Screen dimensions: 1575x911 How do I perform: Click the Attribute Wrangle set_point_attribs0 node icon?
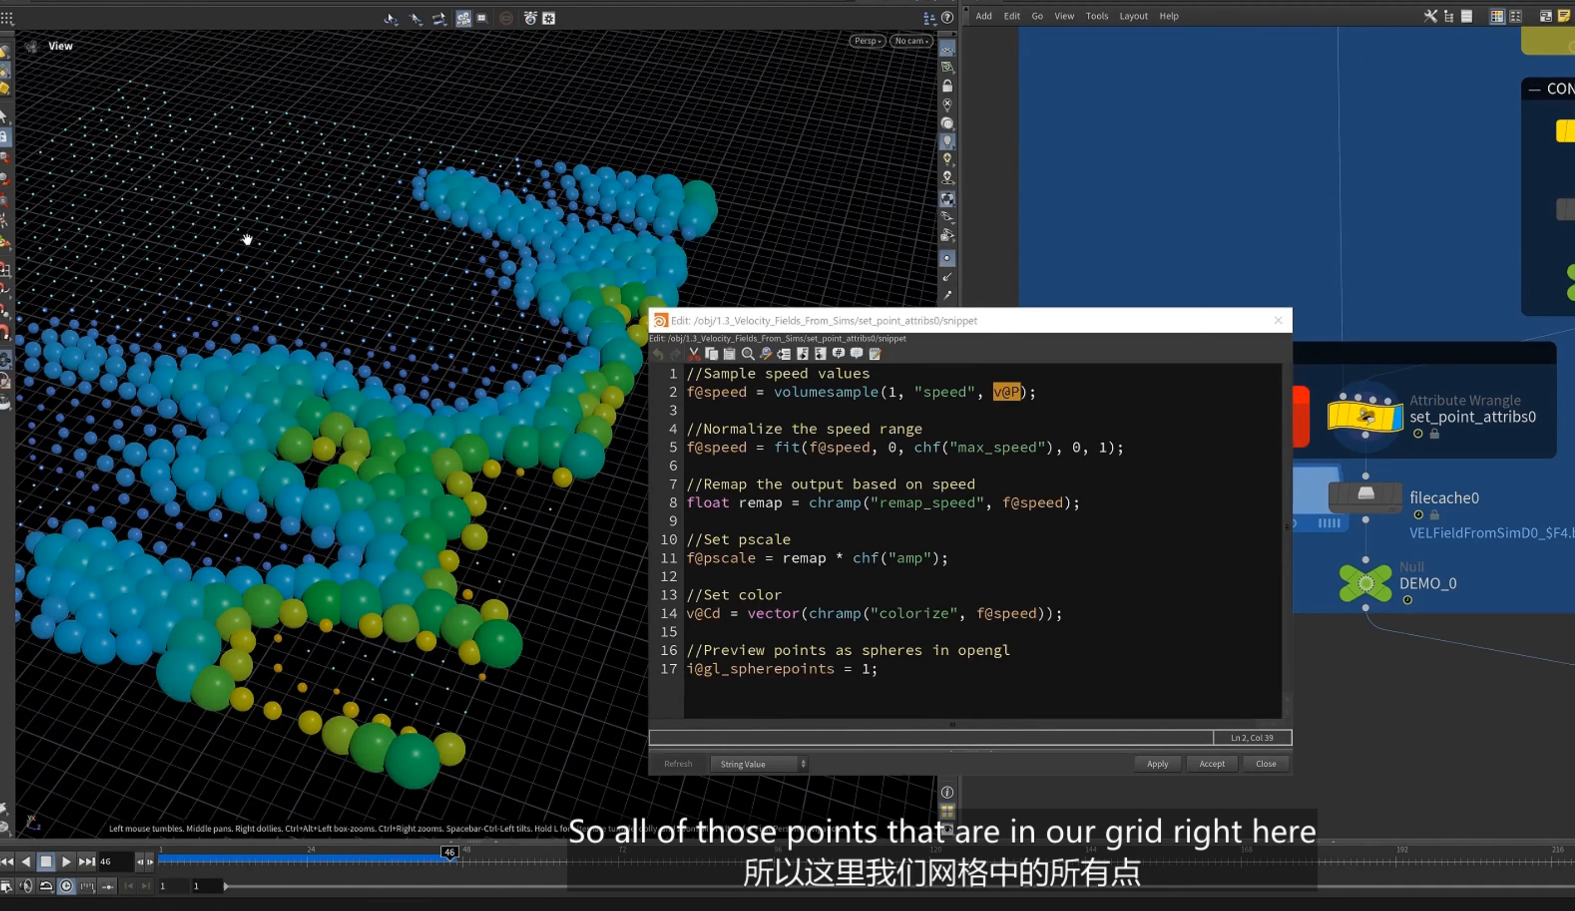[x=1365, y=417]
